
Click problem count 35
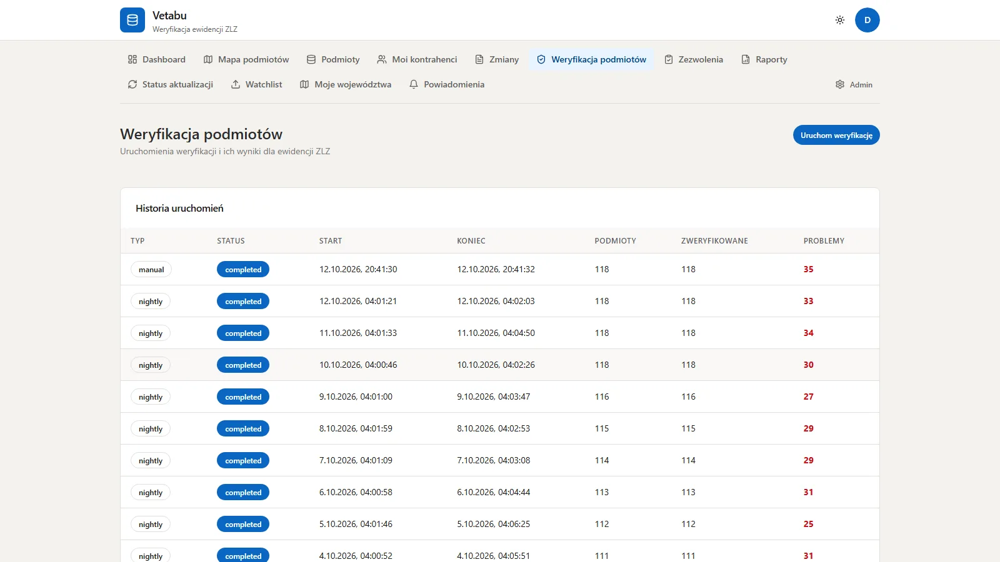[808, 269]
